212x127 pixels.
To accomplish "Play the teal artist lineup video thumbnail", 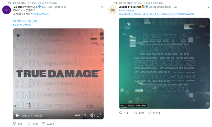I will 164,63.
